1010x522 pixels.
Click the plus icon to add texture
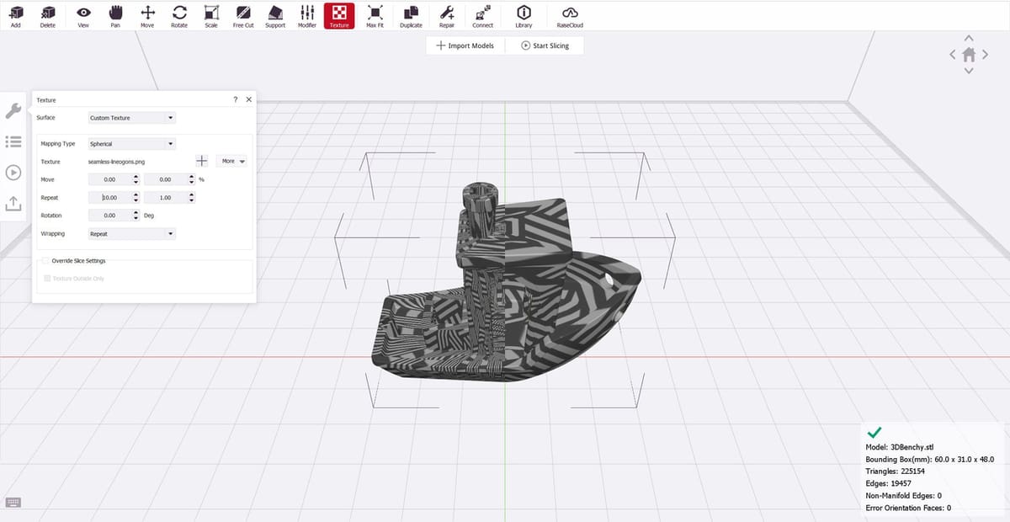tap(201, 161)
